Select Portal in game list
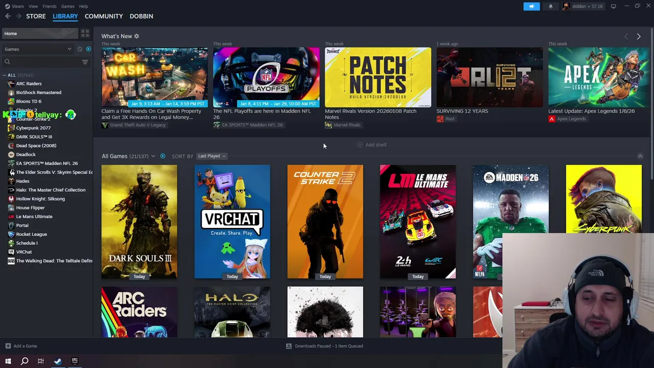The height and width of the screenshot is (368, 654). click(x=22, y=225)
